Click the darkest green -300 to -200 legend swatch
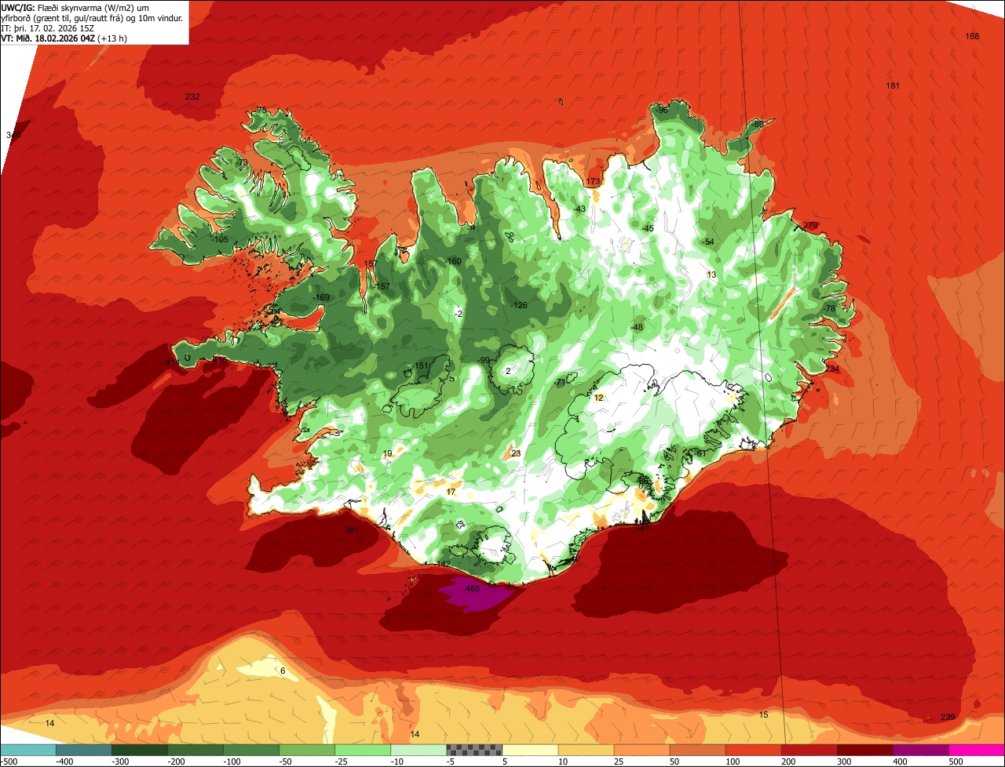 pos(140,750)
